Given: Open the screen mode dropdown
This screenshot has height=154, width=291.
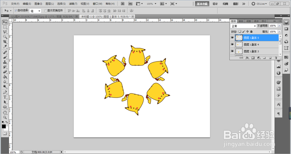Looking at the screenshot, I should pos(174,4).
